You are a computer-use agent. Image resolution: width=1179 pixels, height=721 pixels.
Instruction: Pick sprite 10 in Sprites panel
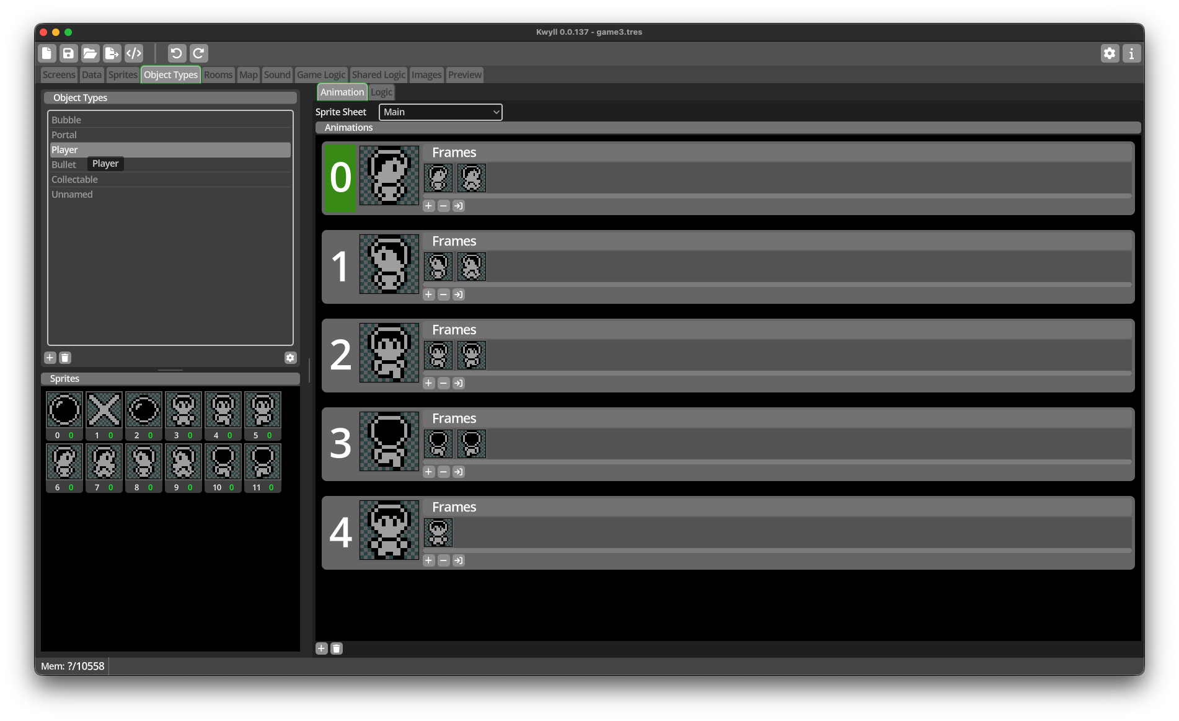pyautogui.click(x=223, y=462)
